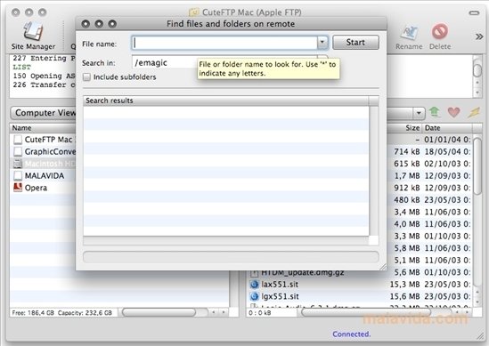Click the log panel vertical scrollbar
This screenshot has width=489, height=346.
pyautogui.click(x=477, y=70)
